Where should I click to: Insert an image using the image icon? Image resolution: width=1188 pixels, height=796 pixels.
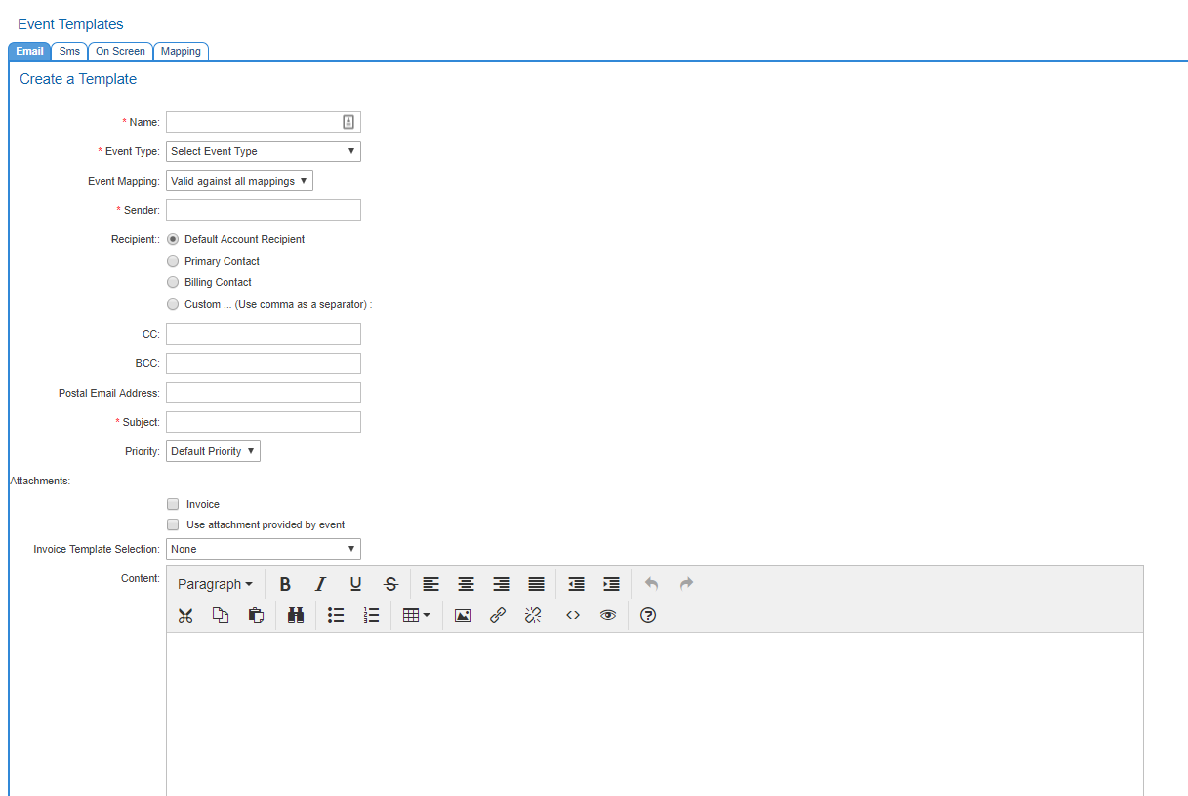463,615
